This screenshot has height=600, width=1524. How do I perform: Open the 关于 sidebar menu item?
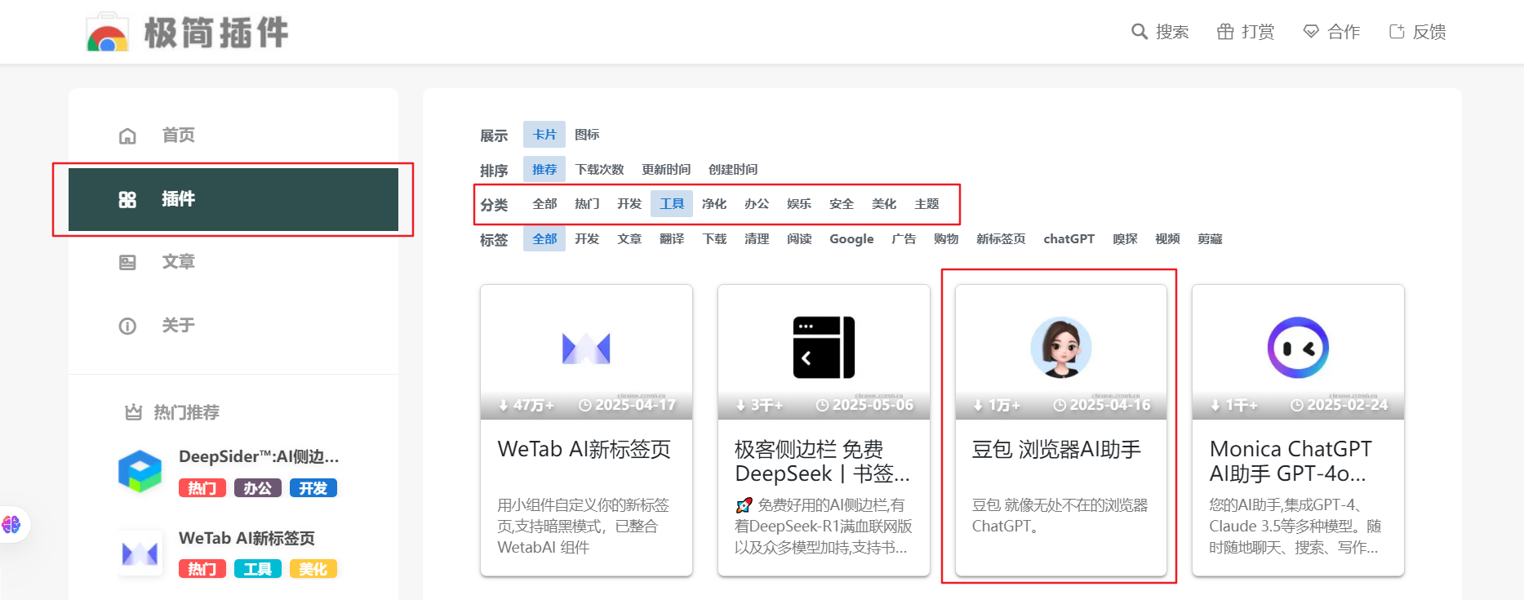[233, 326]
